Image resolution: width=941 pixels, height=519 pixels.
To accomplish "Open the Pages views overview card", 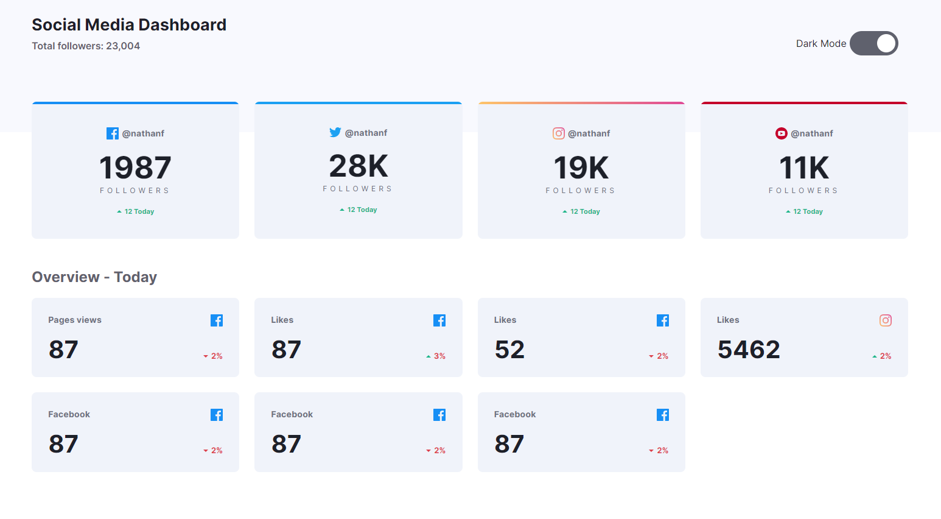I will coord(135,337).
